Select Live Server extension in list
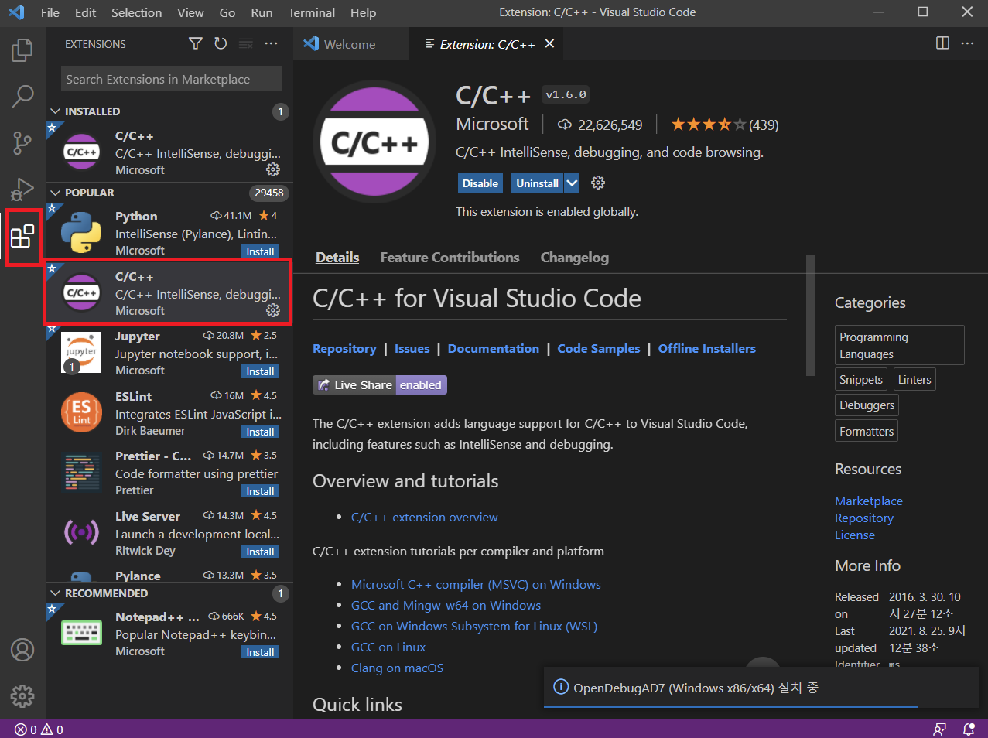 (169, 533)
